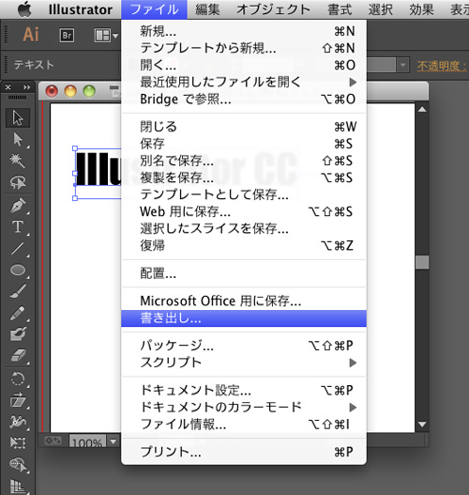The height and width of the screenshot is (495, 469).
Task: Choose 保存 menu item
Action: click(x=244, y=144)
